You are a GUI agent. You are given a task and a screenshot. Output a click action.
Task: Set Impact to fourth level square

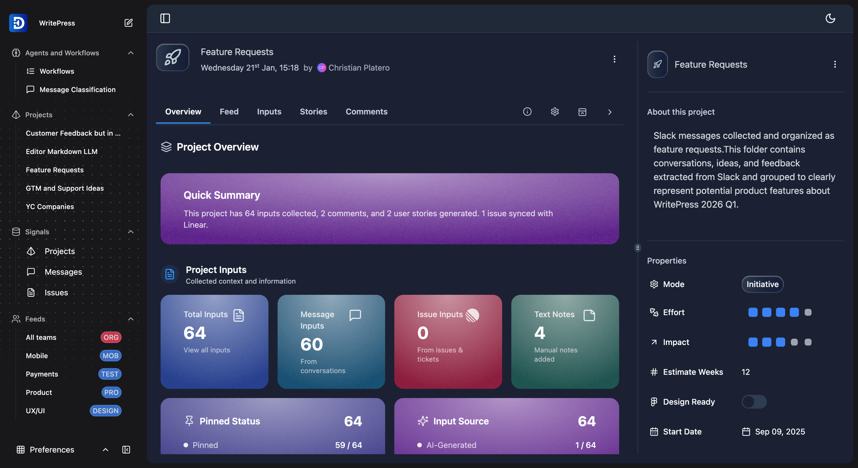point(794,342)
